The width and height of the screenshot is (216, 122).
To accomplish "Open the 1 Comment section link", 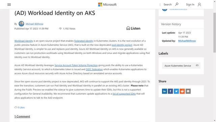I will click(22, 117).
